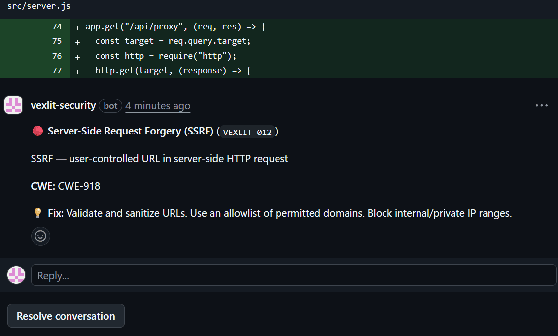Open the emoji reaction picker
This screenshot has width=558, height=336.
tap(40, 236)
